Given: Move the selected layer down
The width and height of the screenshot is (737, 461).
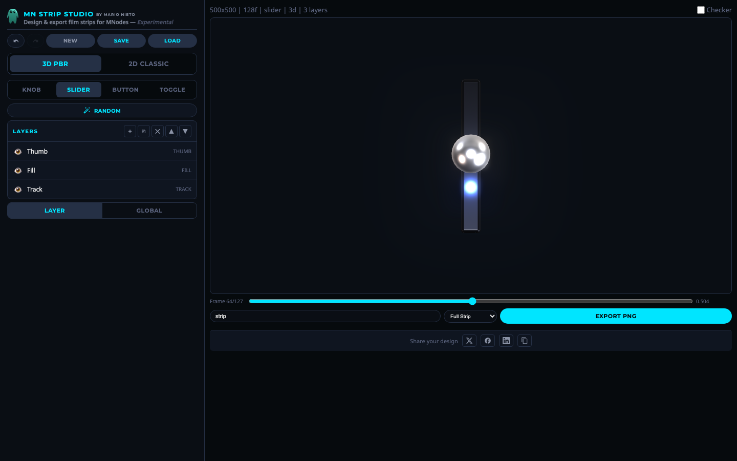Looking at the screenshot, I should pos(185,131).
